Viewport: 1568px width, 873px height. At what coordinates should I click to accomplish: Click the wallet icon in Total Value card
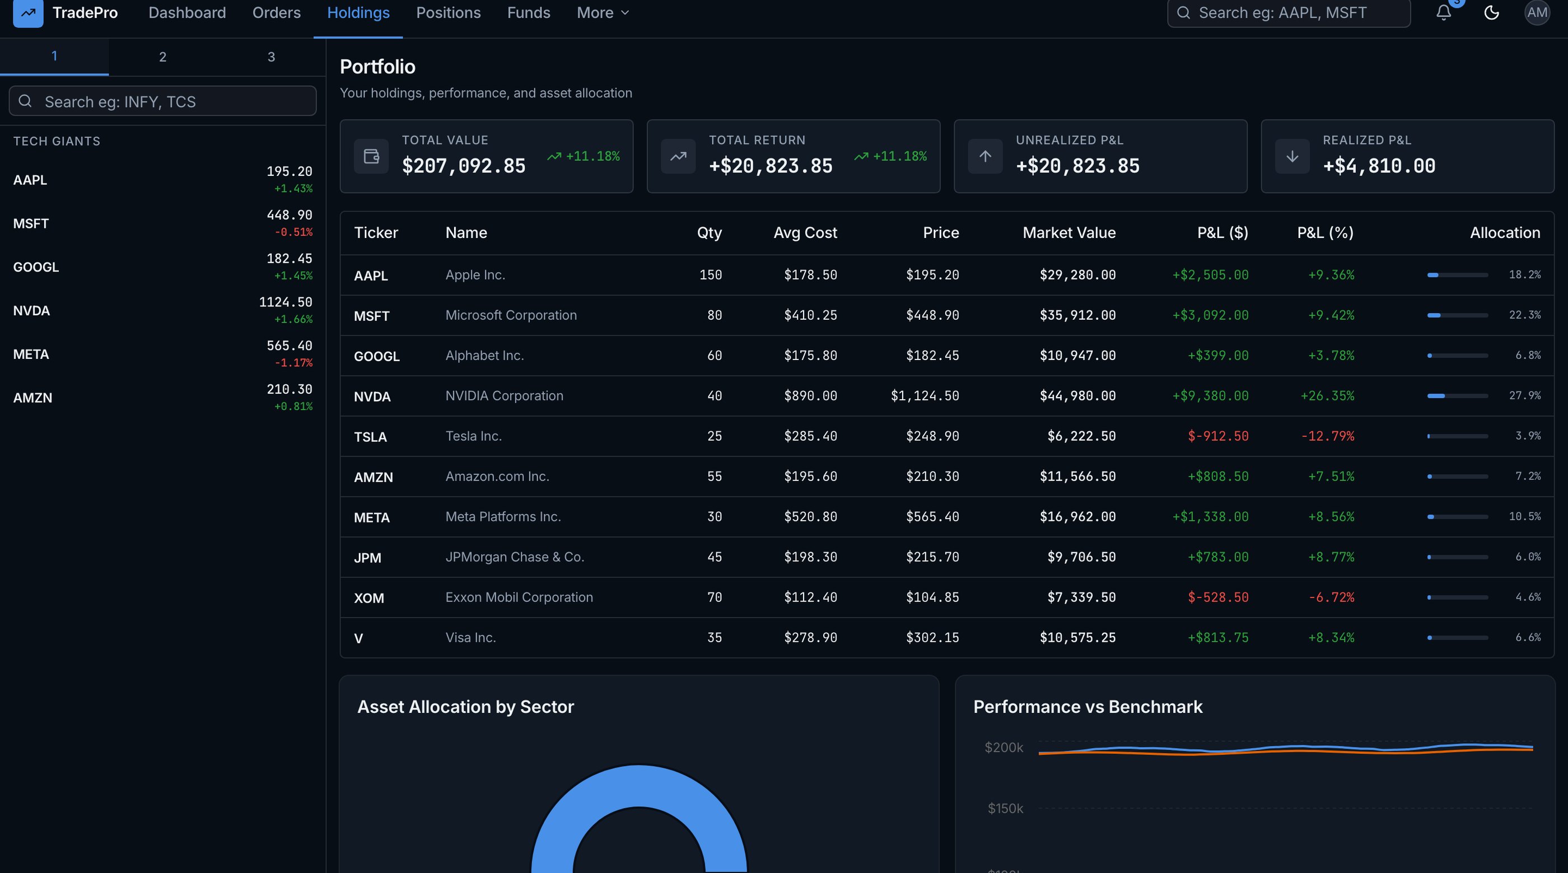pos(371,156)
